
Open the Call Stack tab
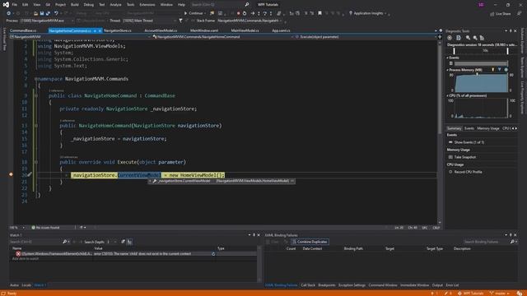[308, 285]
